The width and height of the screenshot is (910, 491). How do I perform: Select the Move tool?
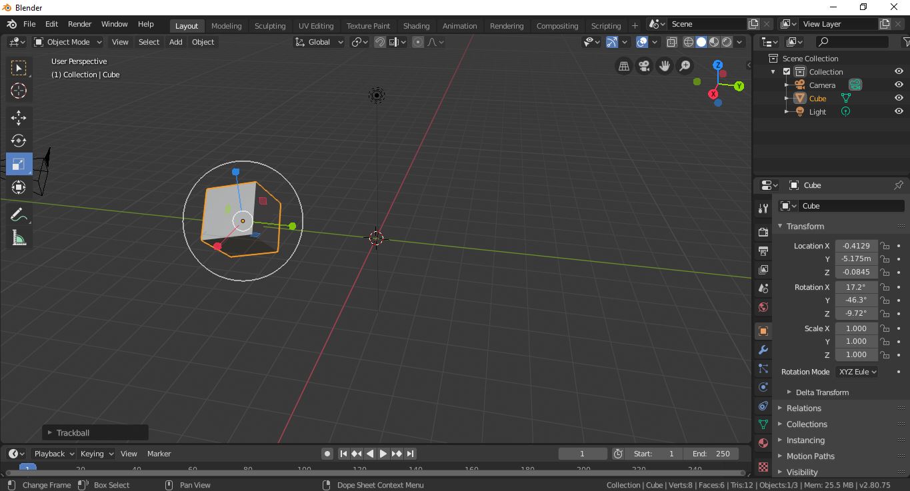18,117
